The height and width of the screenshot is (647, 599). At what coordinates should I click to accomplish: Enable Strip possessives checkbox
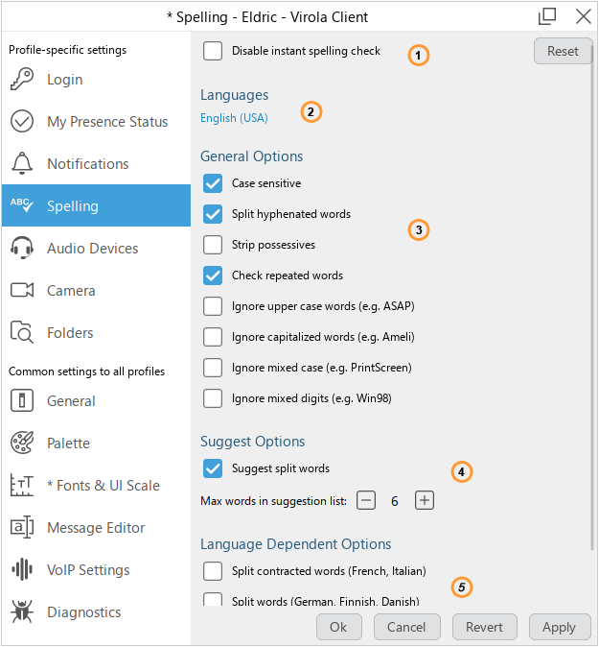(213, 245)
